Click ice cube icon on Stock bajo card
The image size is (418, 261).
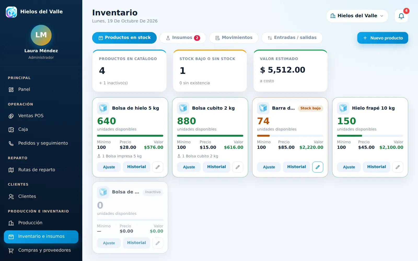point(263,108)
